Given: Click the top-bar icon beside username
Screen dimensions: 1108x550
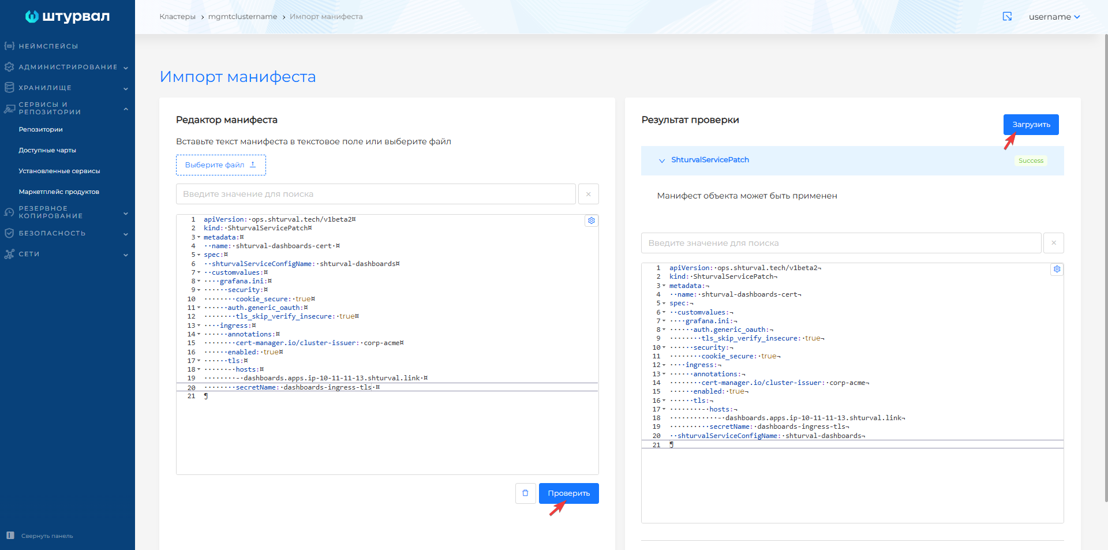Looking at the screenshot, I should coord(1007,17).
